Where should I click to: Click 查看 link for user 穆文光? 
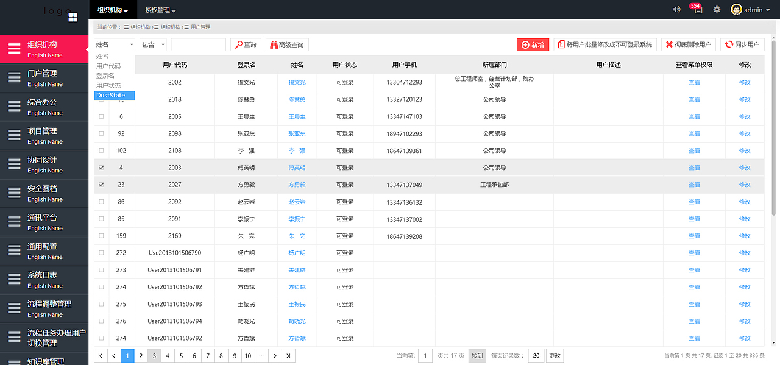(x=694, y=82)
